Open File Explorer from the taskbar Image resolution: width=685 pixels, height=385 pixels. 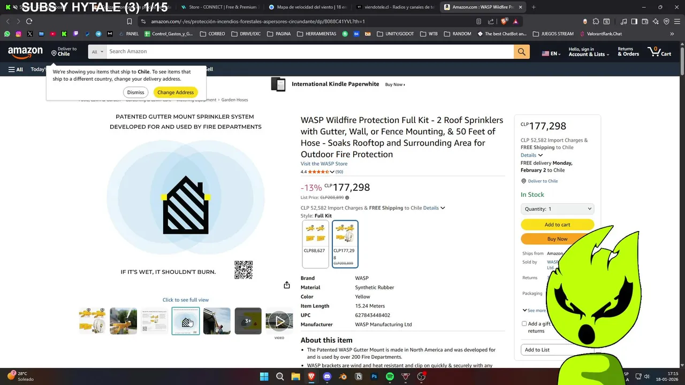(295, 376)
